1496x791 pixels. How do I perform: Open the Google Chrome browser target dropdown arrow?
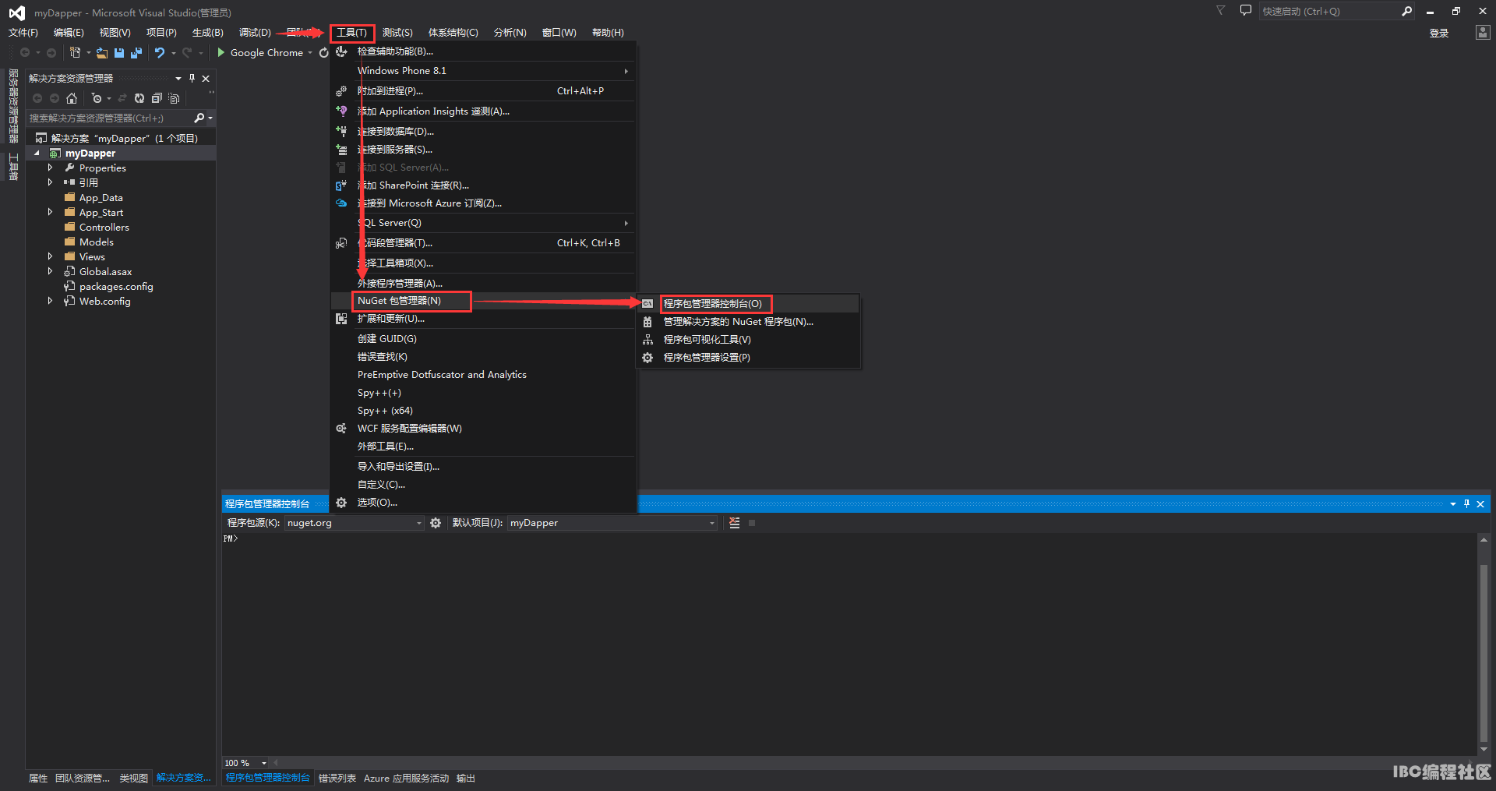(x=310, y=53)
